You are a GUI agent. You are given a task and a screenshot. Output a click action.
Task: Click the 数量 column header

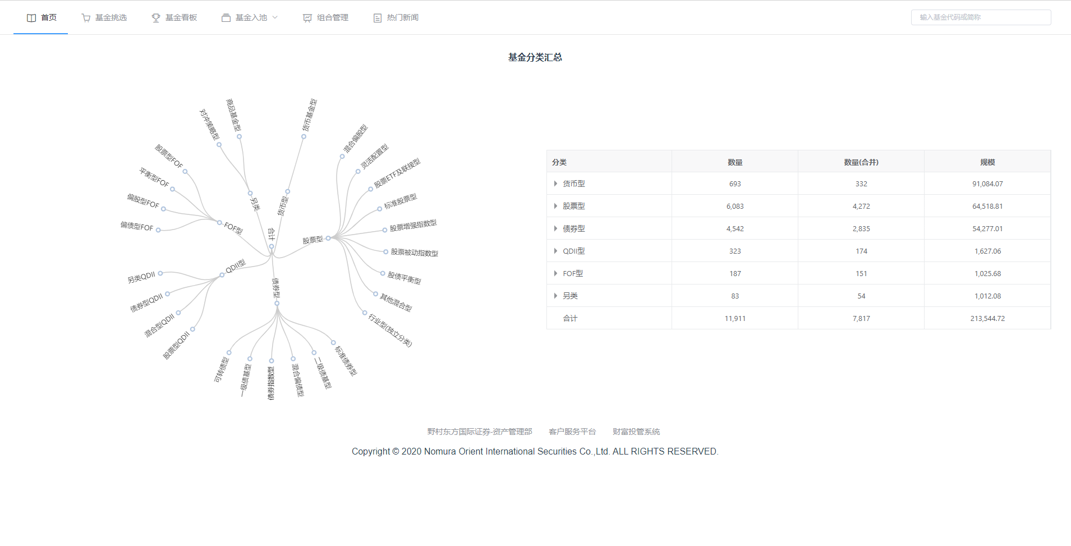(735, 162)
